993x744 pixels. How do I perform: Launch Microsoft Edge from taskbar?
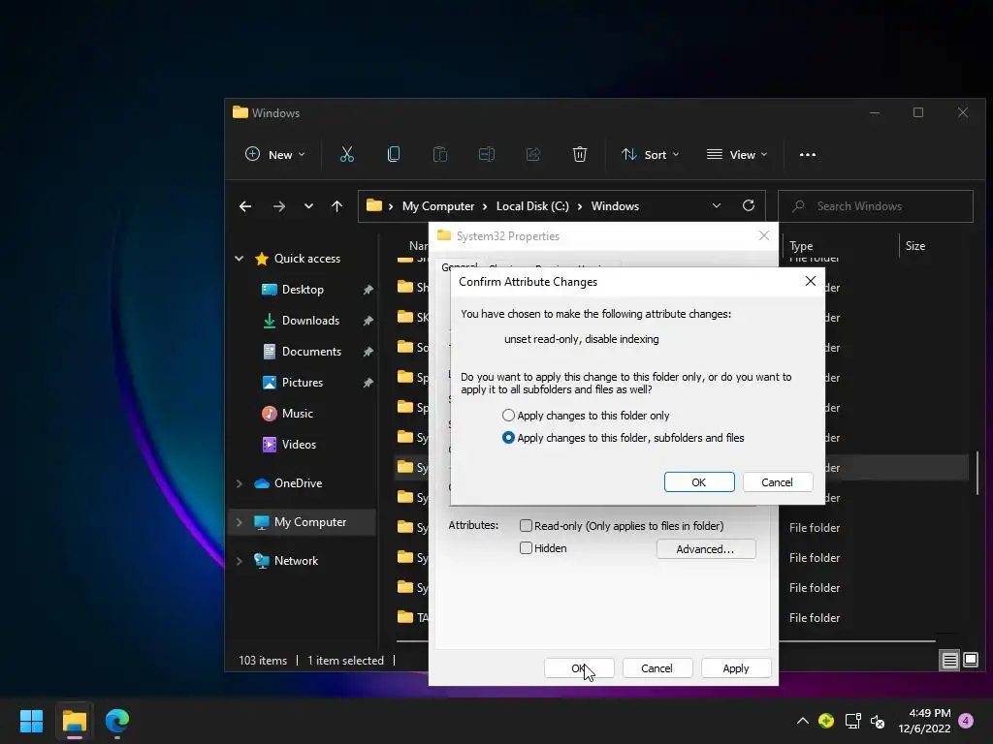117,721
